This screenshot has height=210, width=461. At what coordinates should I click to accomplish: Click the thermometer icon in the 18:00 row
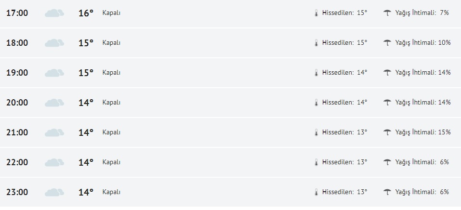coord(316,43)
